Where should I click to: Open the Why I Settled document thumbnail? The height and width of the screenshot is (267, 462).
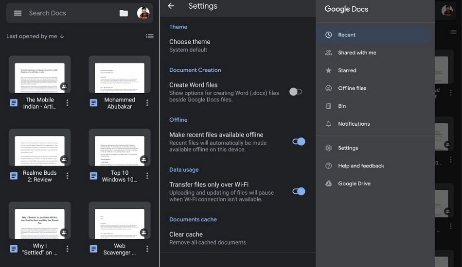pos(40,220)
